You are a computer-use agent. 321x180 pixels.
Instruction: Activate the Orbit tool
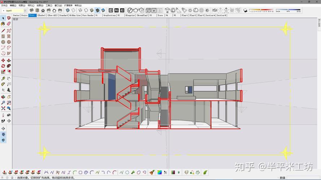[x=3, y=97]
